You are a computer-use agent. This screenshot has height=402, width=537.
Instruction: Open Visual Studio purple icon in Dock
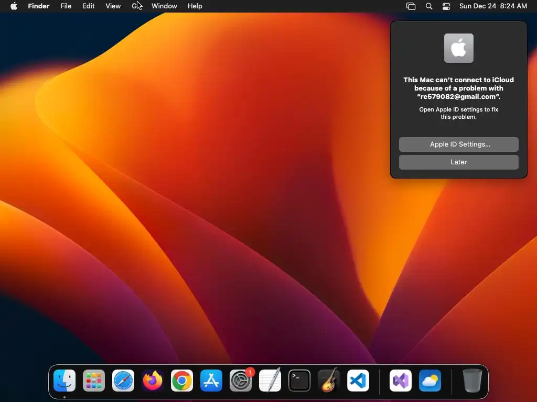401,380
